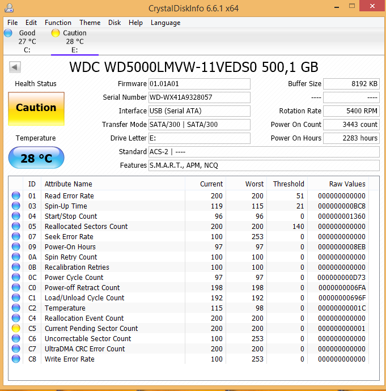This screenshot has height=391, width=386.
Task: Select the Caution E: disk tab
Action: pos(75,41)
